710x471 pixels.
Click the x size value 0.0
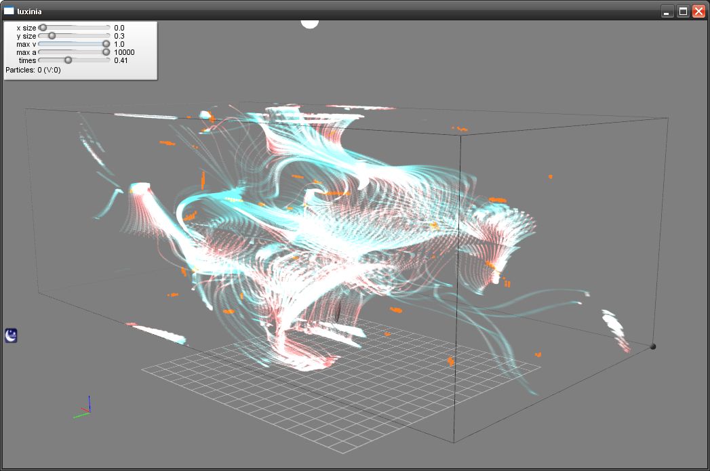point(119,28)
